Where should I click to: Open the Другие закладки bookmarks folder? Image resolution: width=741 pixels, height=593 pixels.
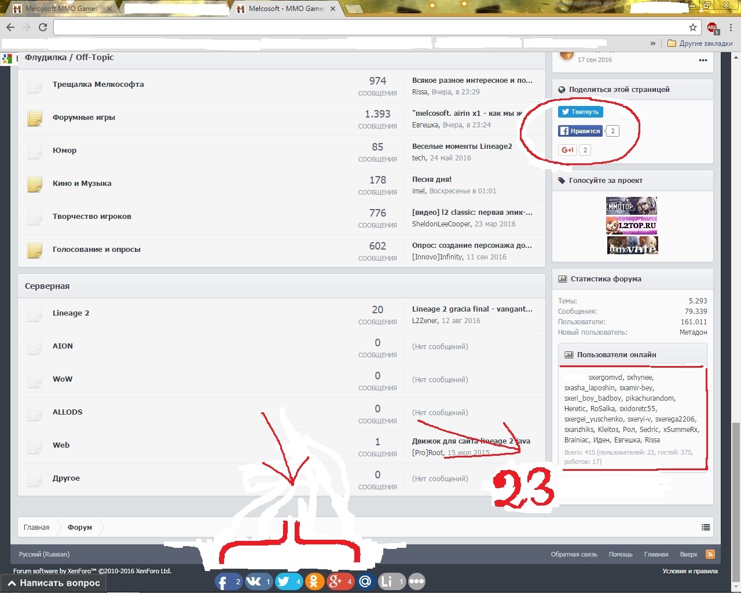tap(700, 43)
